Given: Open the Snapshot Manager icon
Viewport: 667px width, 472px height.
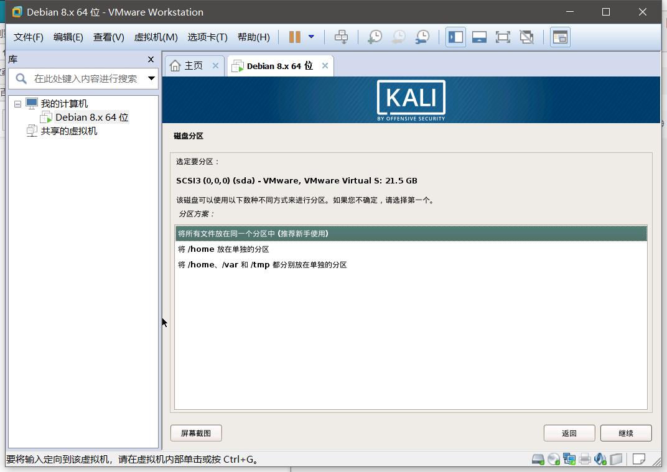Looking at the screenshot, I should [x=422, y=37].
